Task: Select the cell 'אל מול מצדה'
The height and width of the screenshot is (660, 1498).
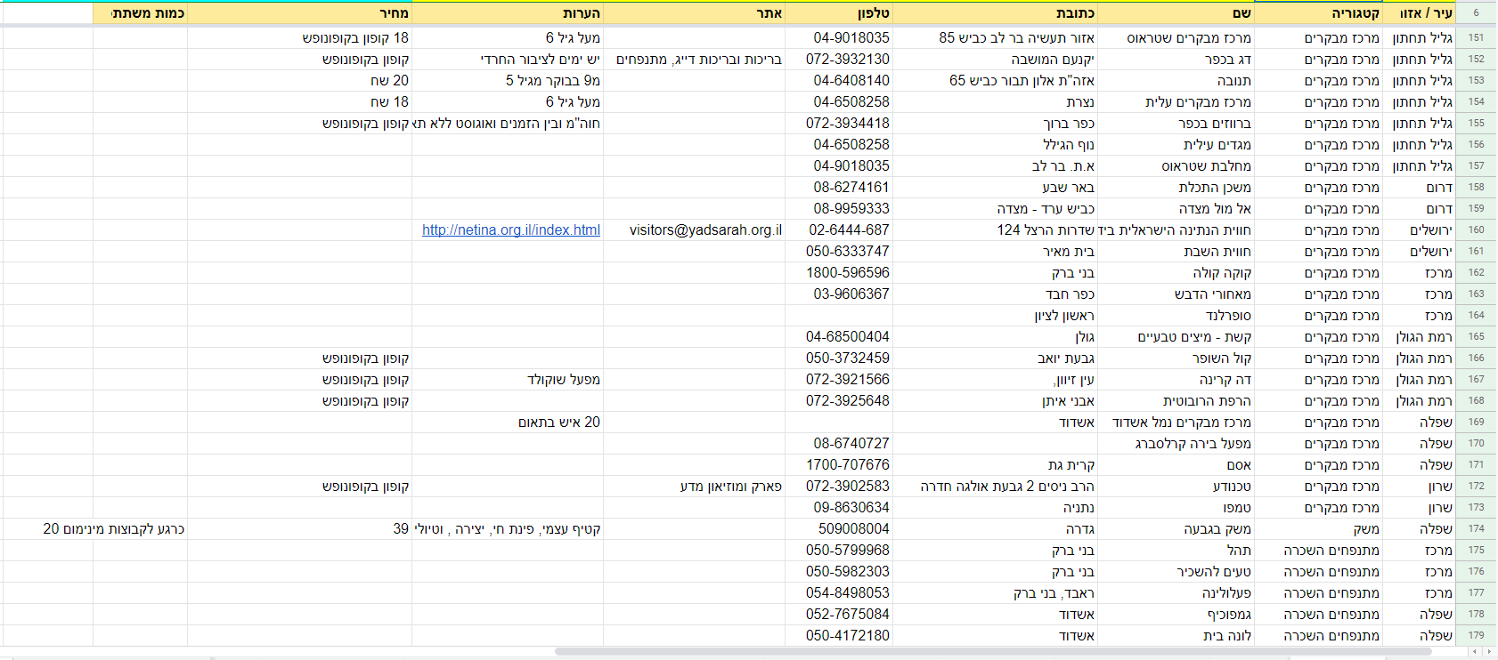Action: tap(1176, 209)
